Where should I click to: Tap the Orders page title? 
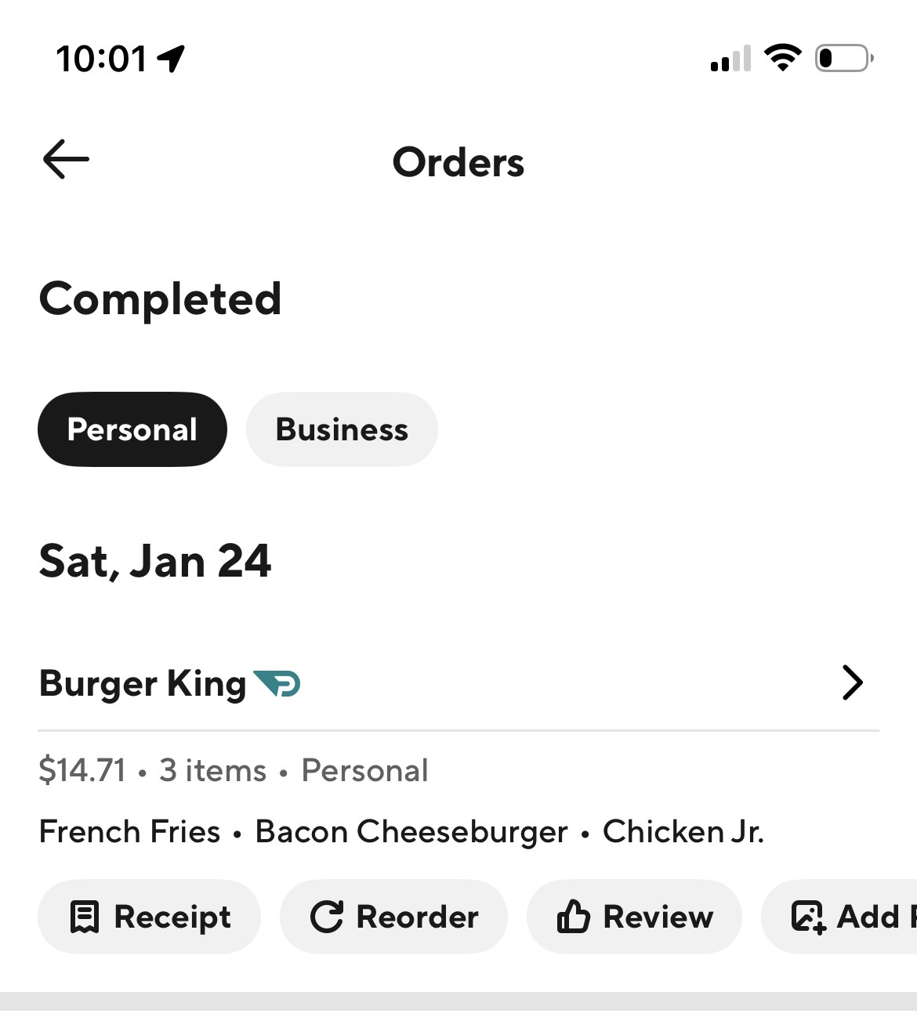click(x=458, y=162)
